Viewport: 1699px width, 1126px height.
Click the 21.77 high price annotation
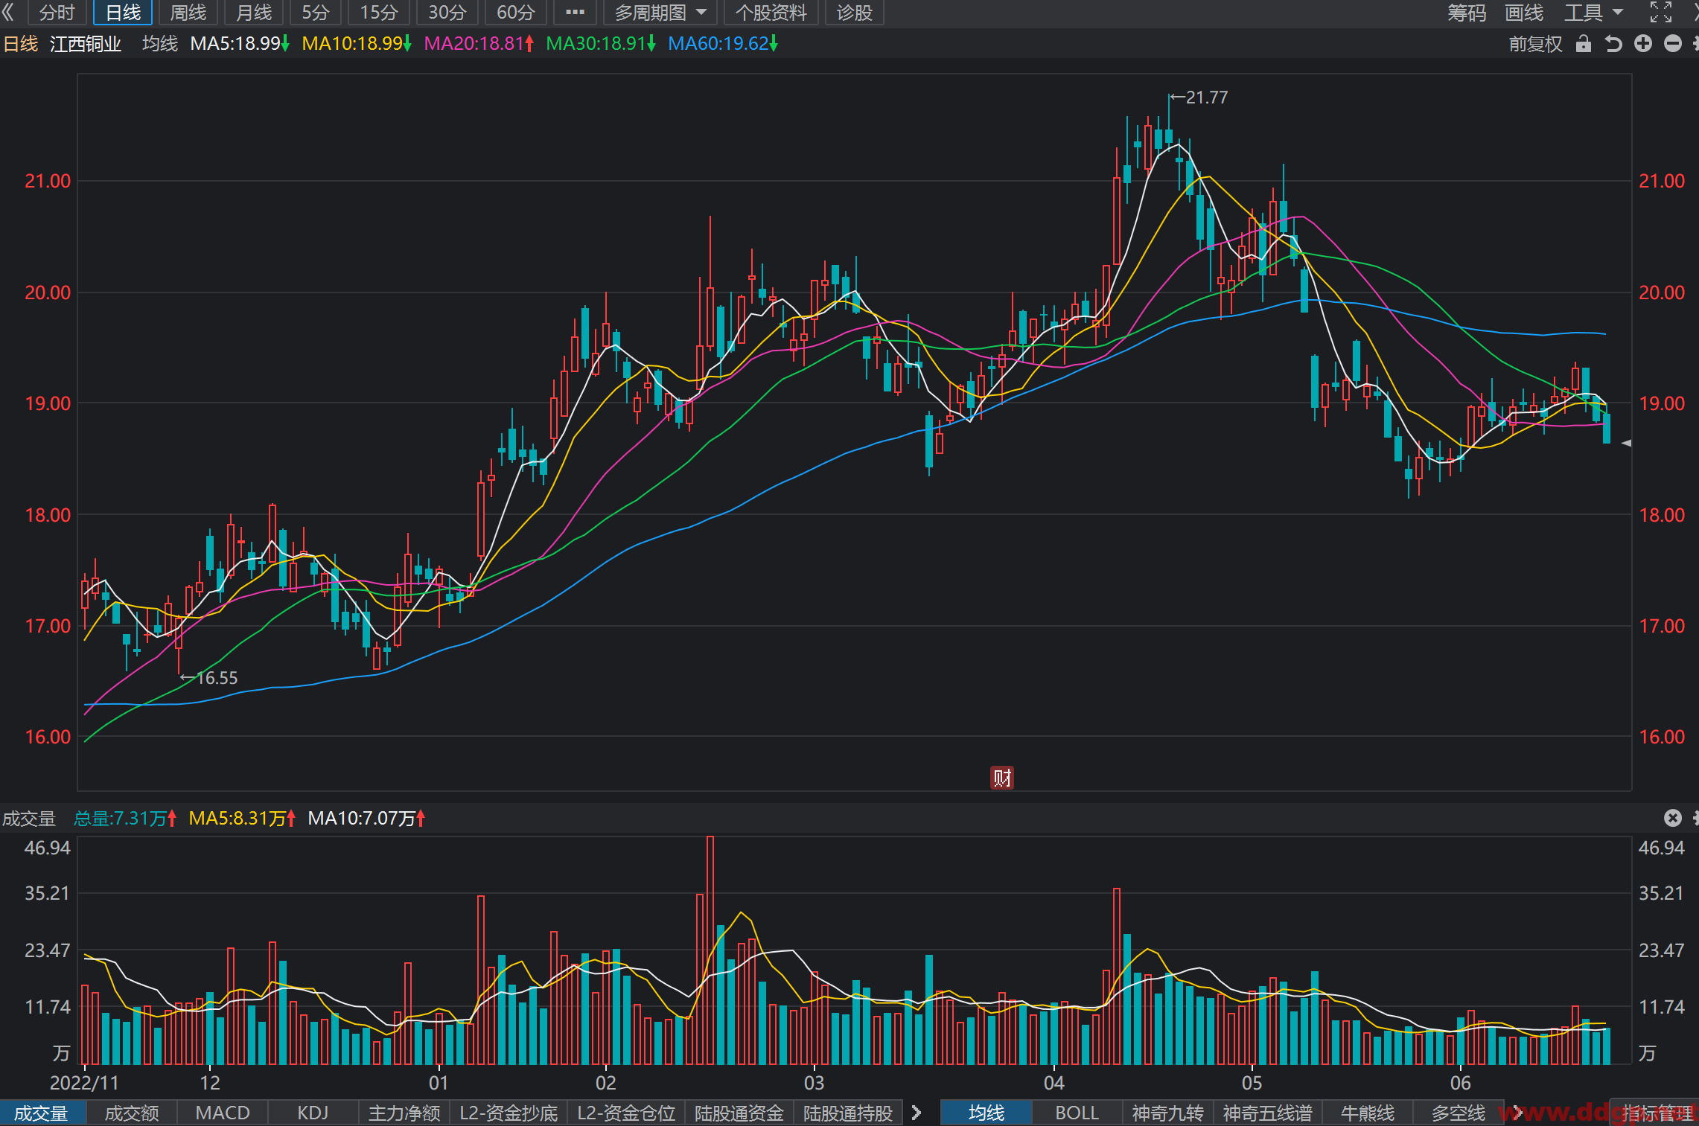1199,97
